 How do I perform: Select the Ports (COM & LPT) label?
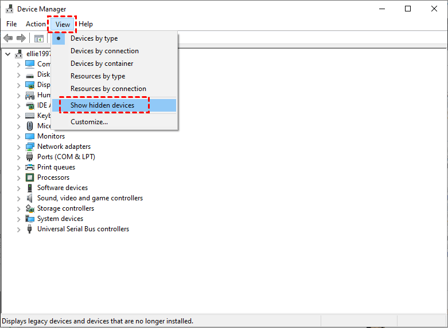point(67,157)
